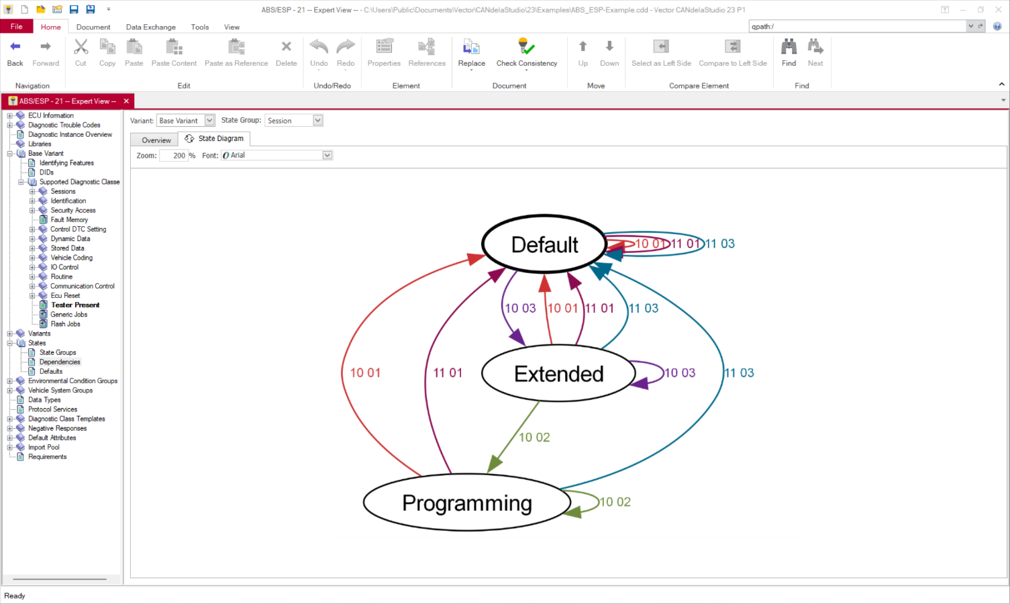Viewport: 1010px width, 604px height.
Task: Click Paste as Reference icon
Action: coord(236,46)
